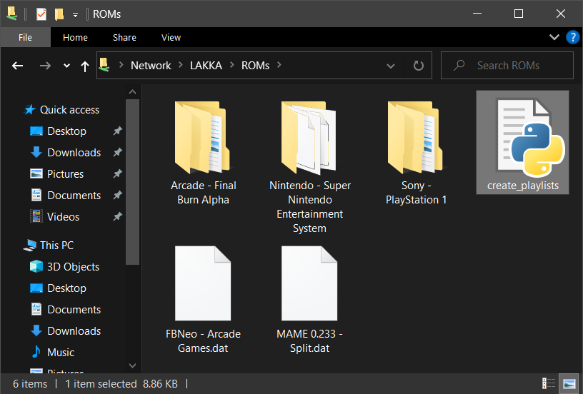The width and height of the screenshot is (583, 394).
Task: Click LAKKA in the address breadcrumb
Action: (x=206, y=66)
